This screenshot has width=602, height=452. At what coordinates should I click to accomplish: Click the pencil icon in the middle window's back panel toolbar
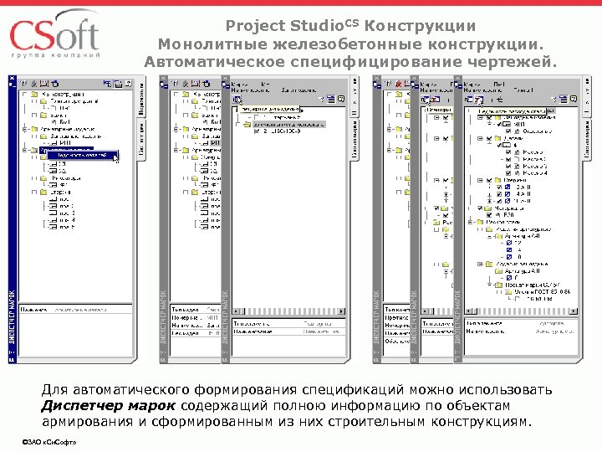[x=186, y=84]
